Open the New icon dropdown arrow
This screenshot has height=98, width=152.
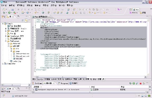click(x=6, y=10)
